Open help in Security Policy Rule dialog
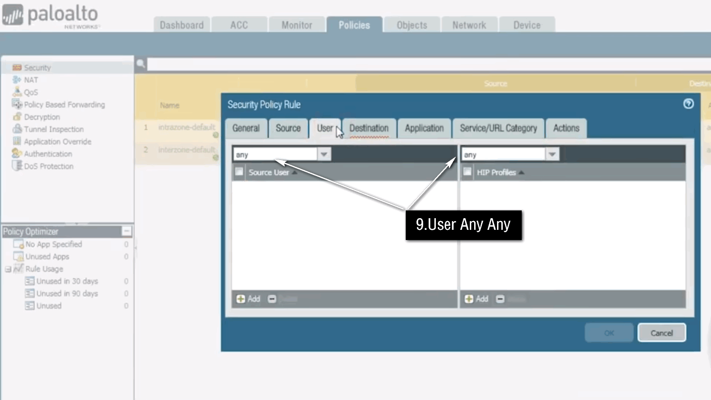711x400 pixels. click(x=688, y=104)
